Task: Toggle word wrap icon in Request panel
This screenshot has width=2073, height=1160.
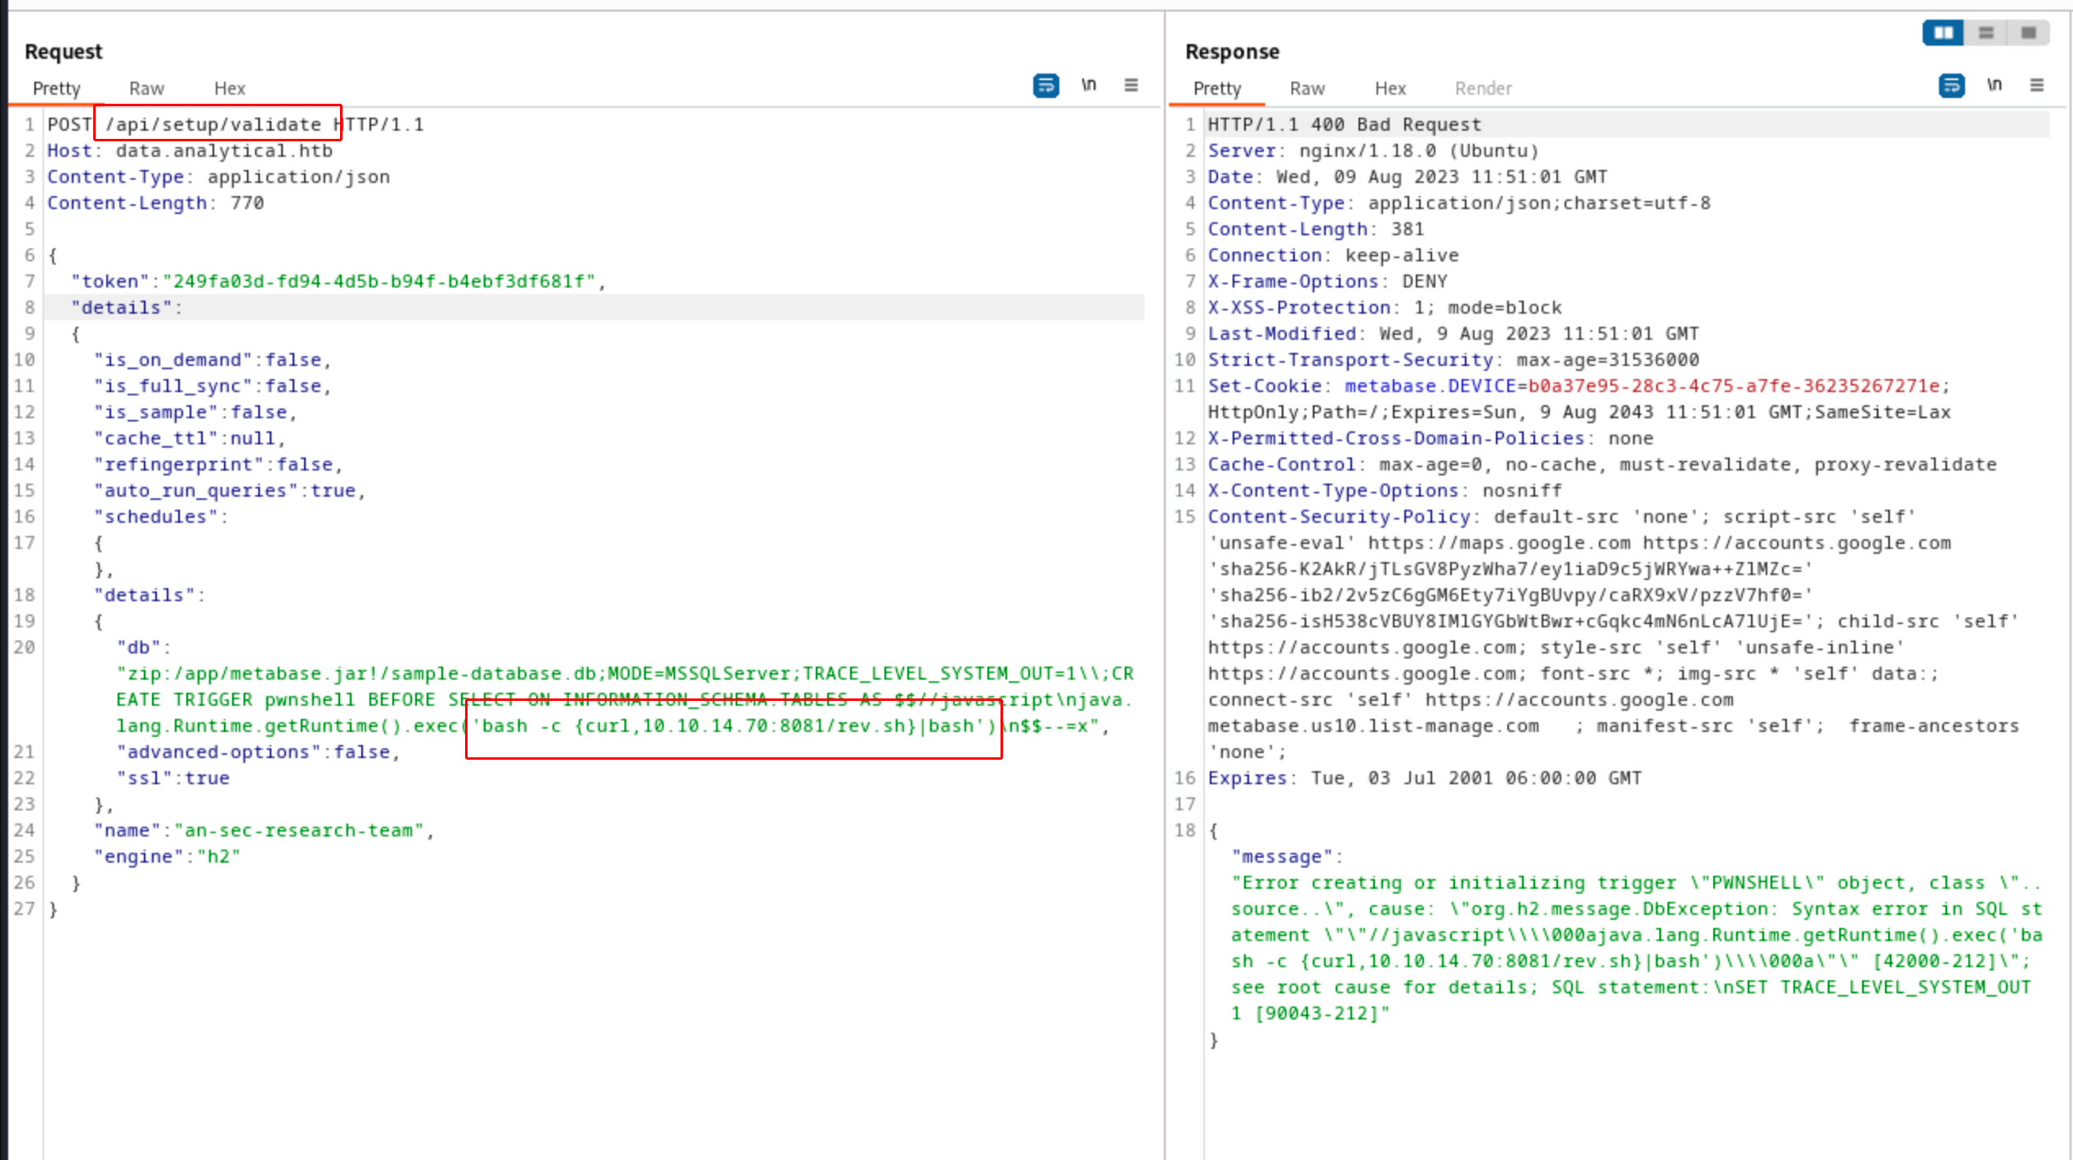Action: pyautogui.click(x=1045, y=85)
